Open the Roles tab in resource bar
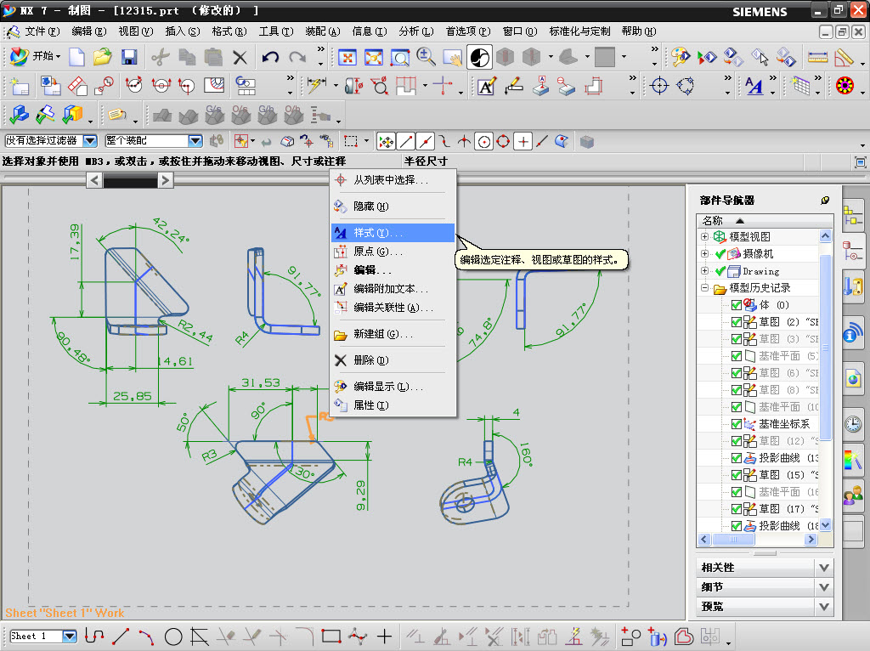Viewport: 870px width, 651px height. [x=853, y=494]
